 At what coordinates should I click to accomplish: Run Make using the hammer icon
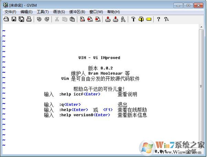133,19
